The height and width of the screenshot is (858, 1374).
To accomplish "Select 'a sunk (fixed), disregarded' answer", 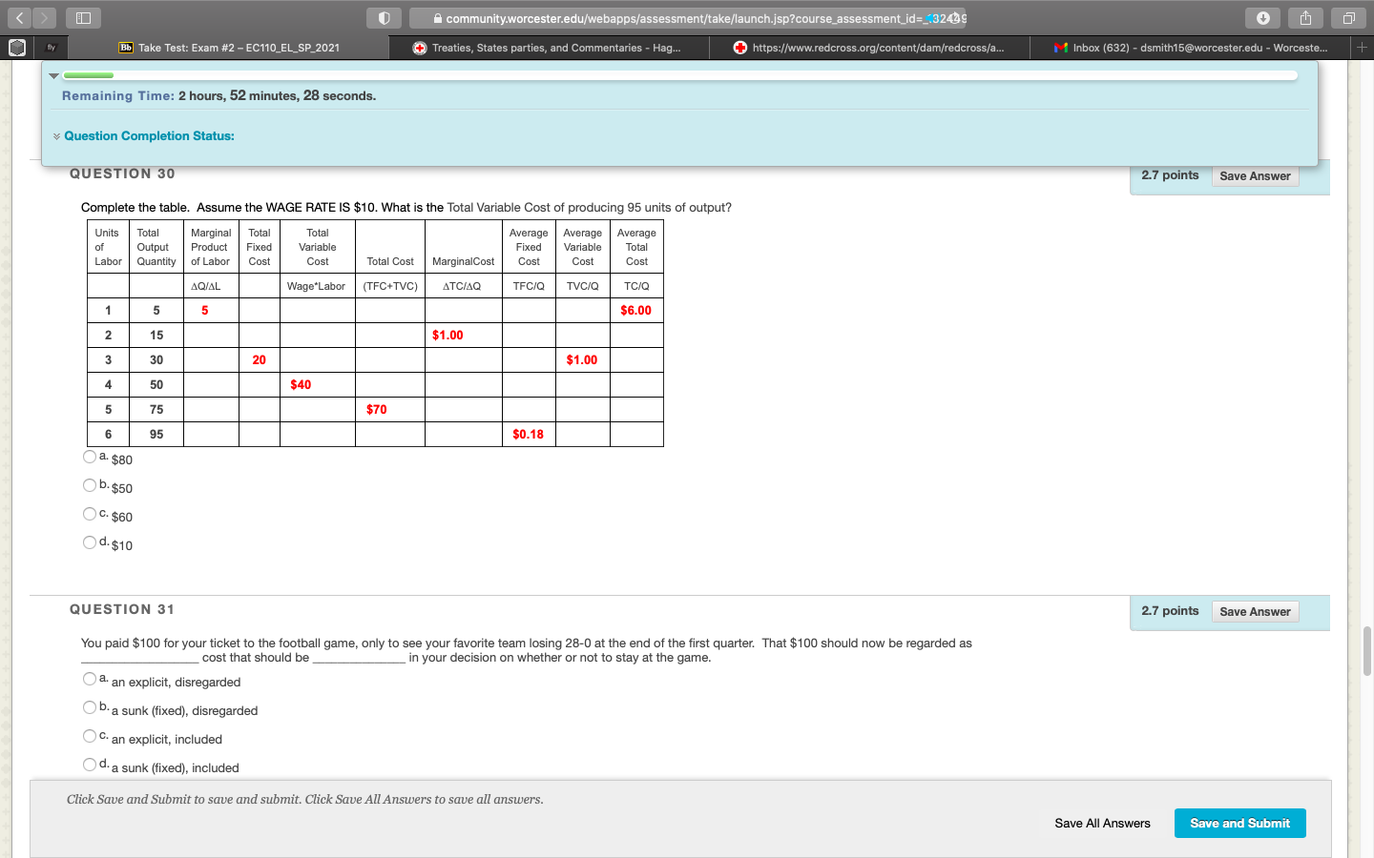I will tap(90, 707).
